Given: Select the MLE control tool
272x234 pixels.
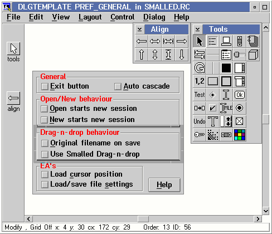Looking at the screenshot, I should (226, 108).
